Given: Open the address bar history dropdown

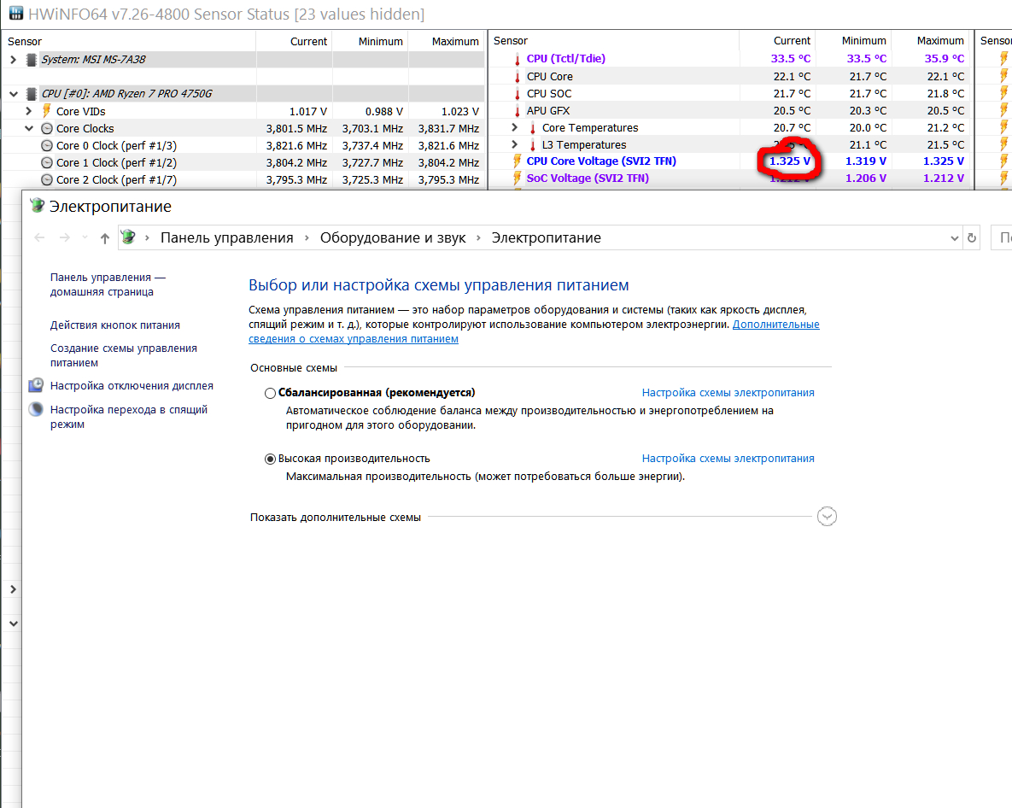Looking at the screenshot, I should [x=955, y=238].
